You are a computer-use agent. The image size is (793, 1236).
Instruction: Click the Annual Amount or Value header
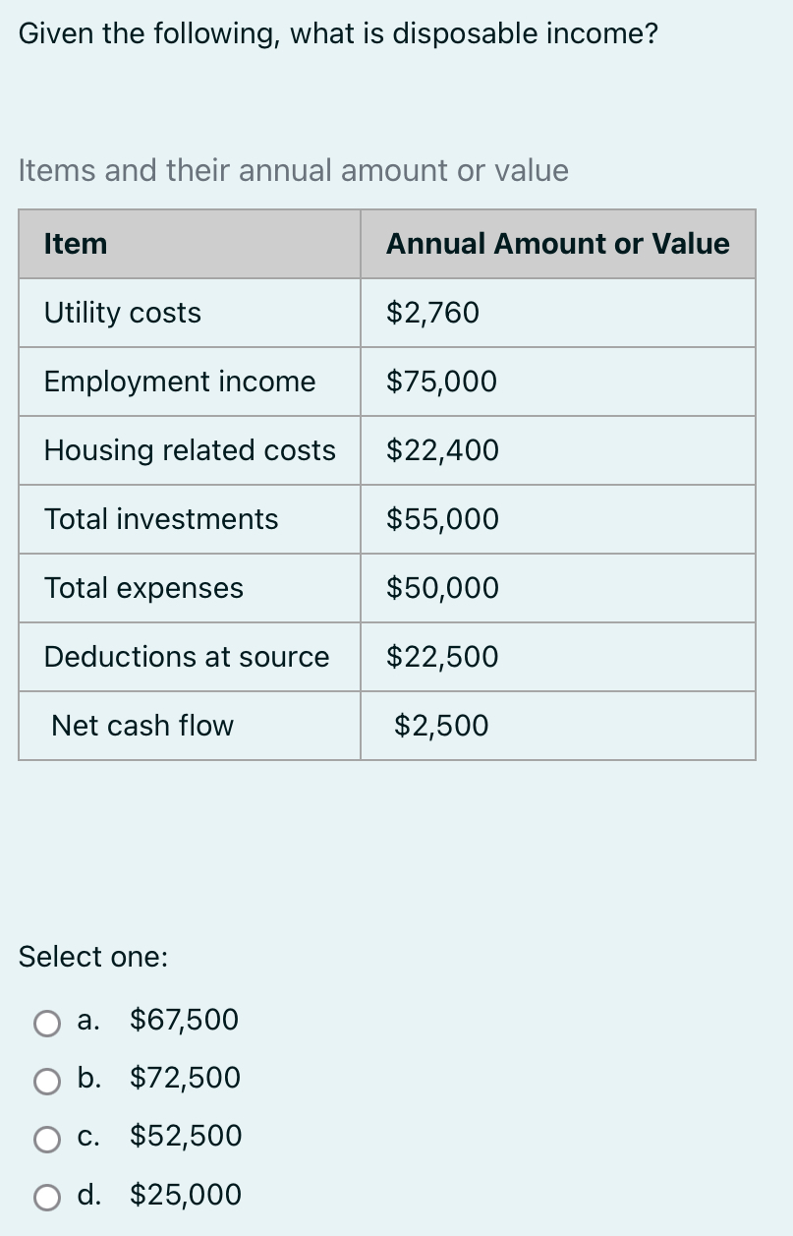[x=557, y=244]
